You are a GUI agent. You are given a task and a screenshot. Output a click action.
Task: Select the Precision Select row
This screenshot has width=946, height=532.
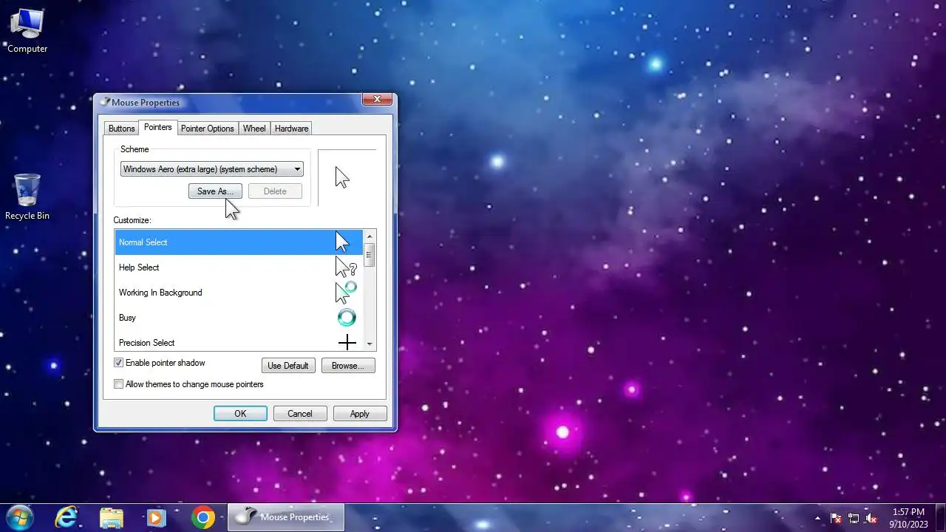pos(239,341)
